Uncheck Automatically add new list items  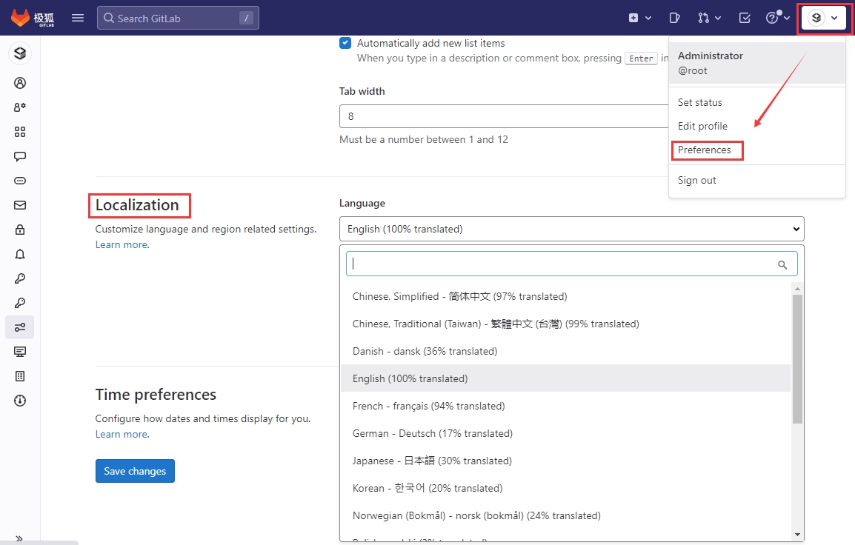point(345,43)
